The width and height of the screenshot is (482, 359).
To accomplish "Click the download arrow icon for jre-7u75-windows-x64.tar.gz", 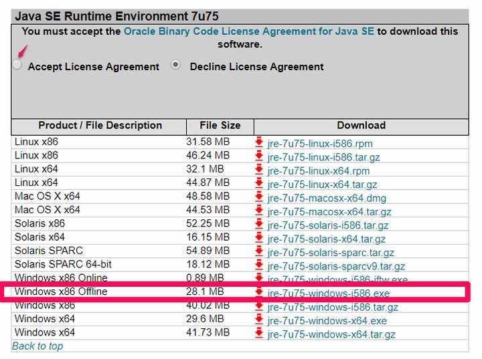I will pos(259,334).
